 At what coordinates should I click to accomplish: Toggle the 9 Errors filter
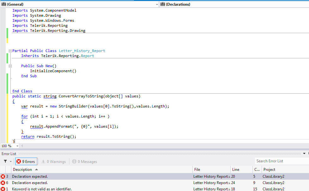point(26,161)
